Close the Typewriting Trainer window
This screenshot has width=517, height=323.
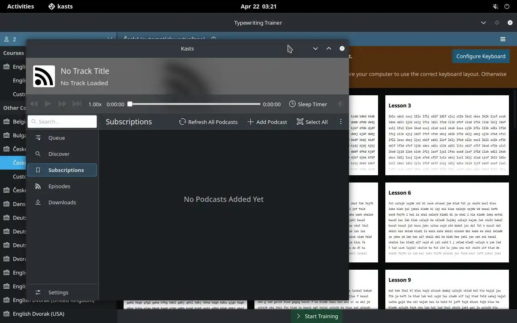point(510,23)
